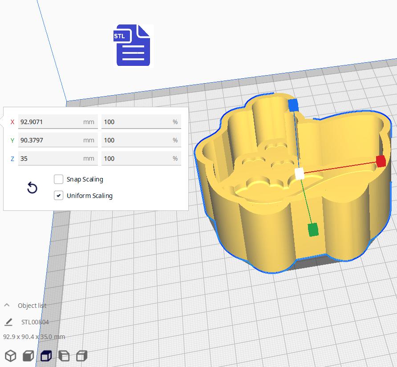This screenshot has width=397, height=367.
Task: Switch to front view cube icon
Action: (x=28, y=356)
